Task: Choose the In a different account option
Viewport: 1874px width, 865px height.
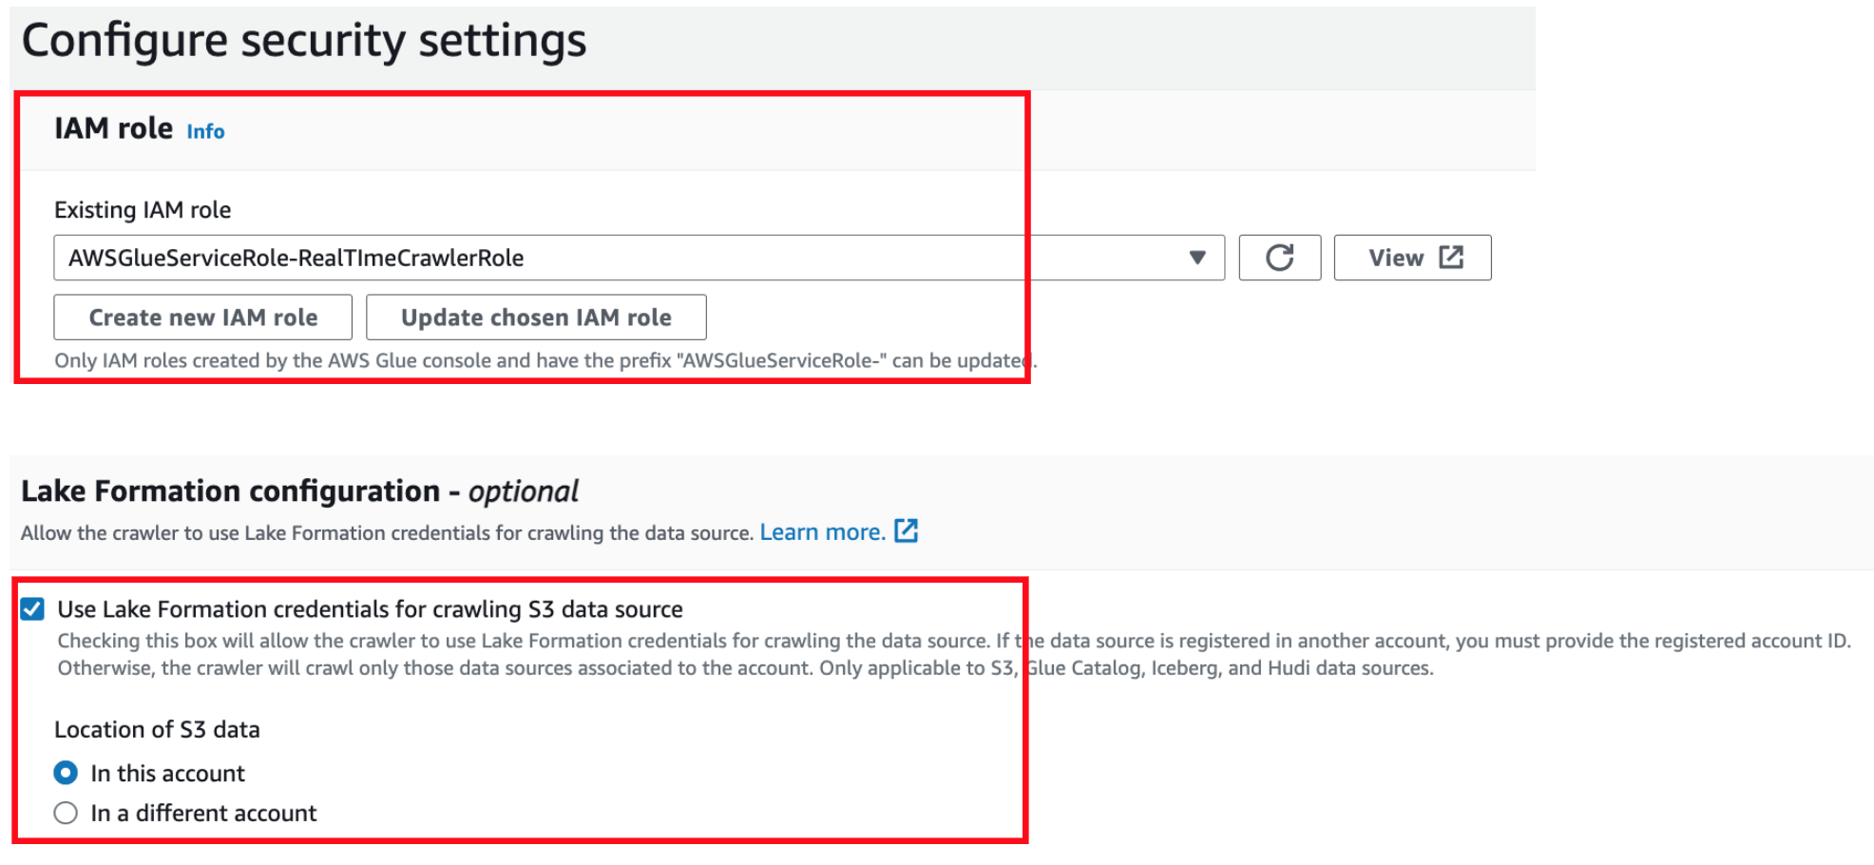Action: coord(64,813)
